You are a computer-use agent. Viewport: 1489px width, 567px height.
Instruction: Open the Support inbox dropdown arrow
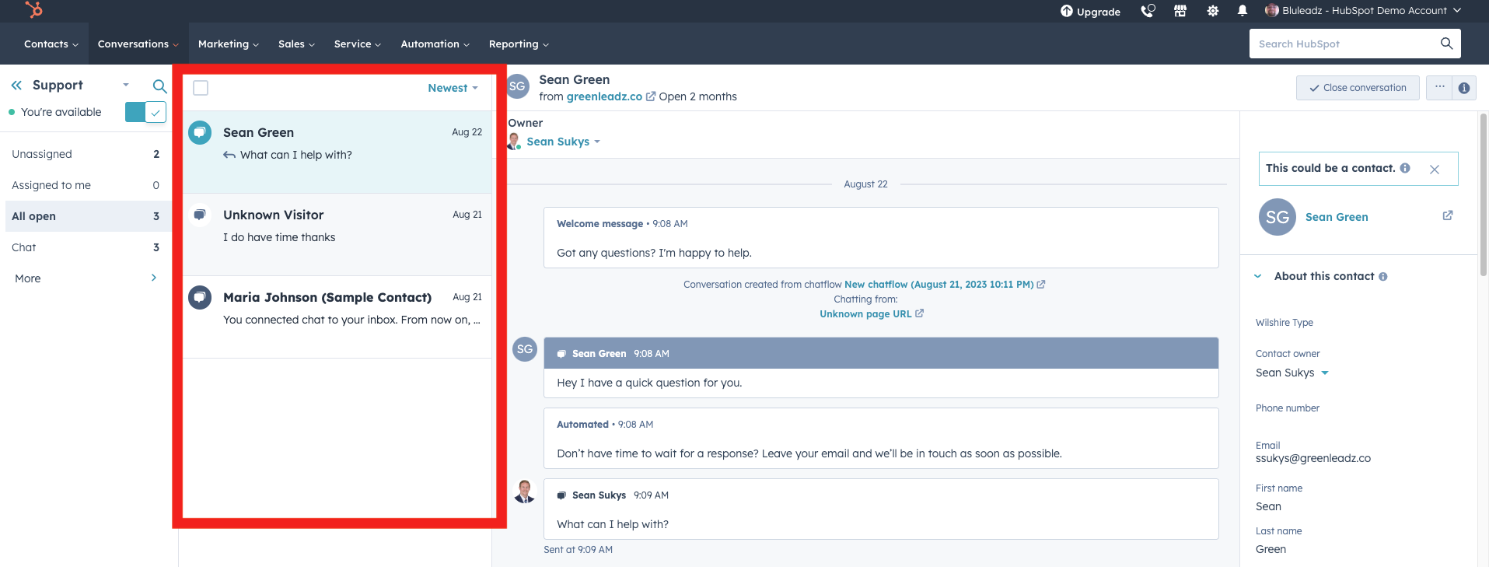[126, 85]
